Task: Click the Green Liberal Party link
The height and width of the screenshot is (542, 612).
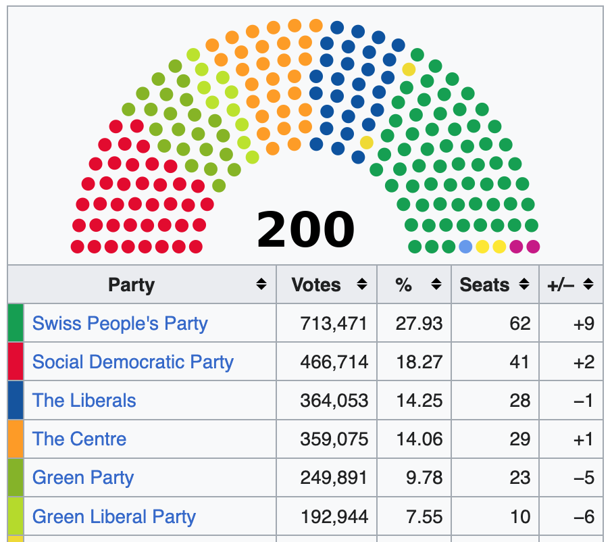Action: pos(113,517)
